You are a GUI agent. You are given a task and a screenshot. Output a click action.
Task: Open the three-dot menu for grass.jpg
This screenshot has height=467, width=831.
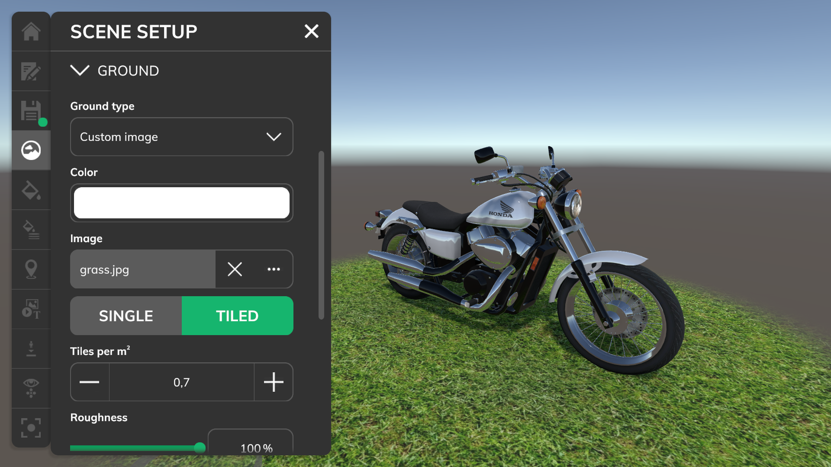tap(274, 269)
